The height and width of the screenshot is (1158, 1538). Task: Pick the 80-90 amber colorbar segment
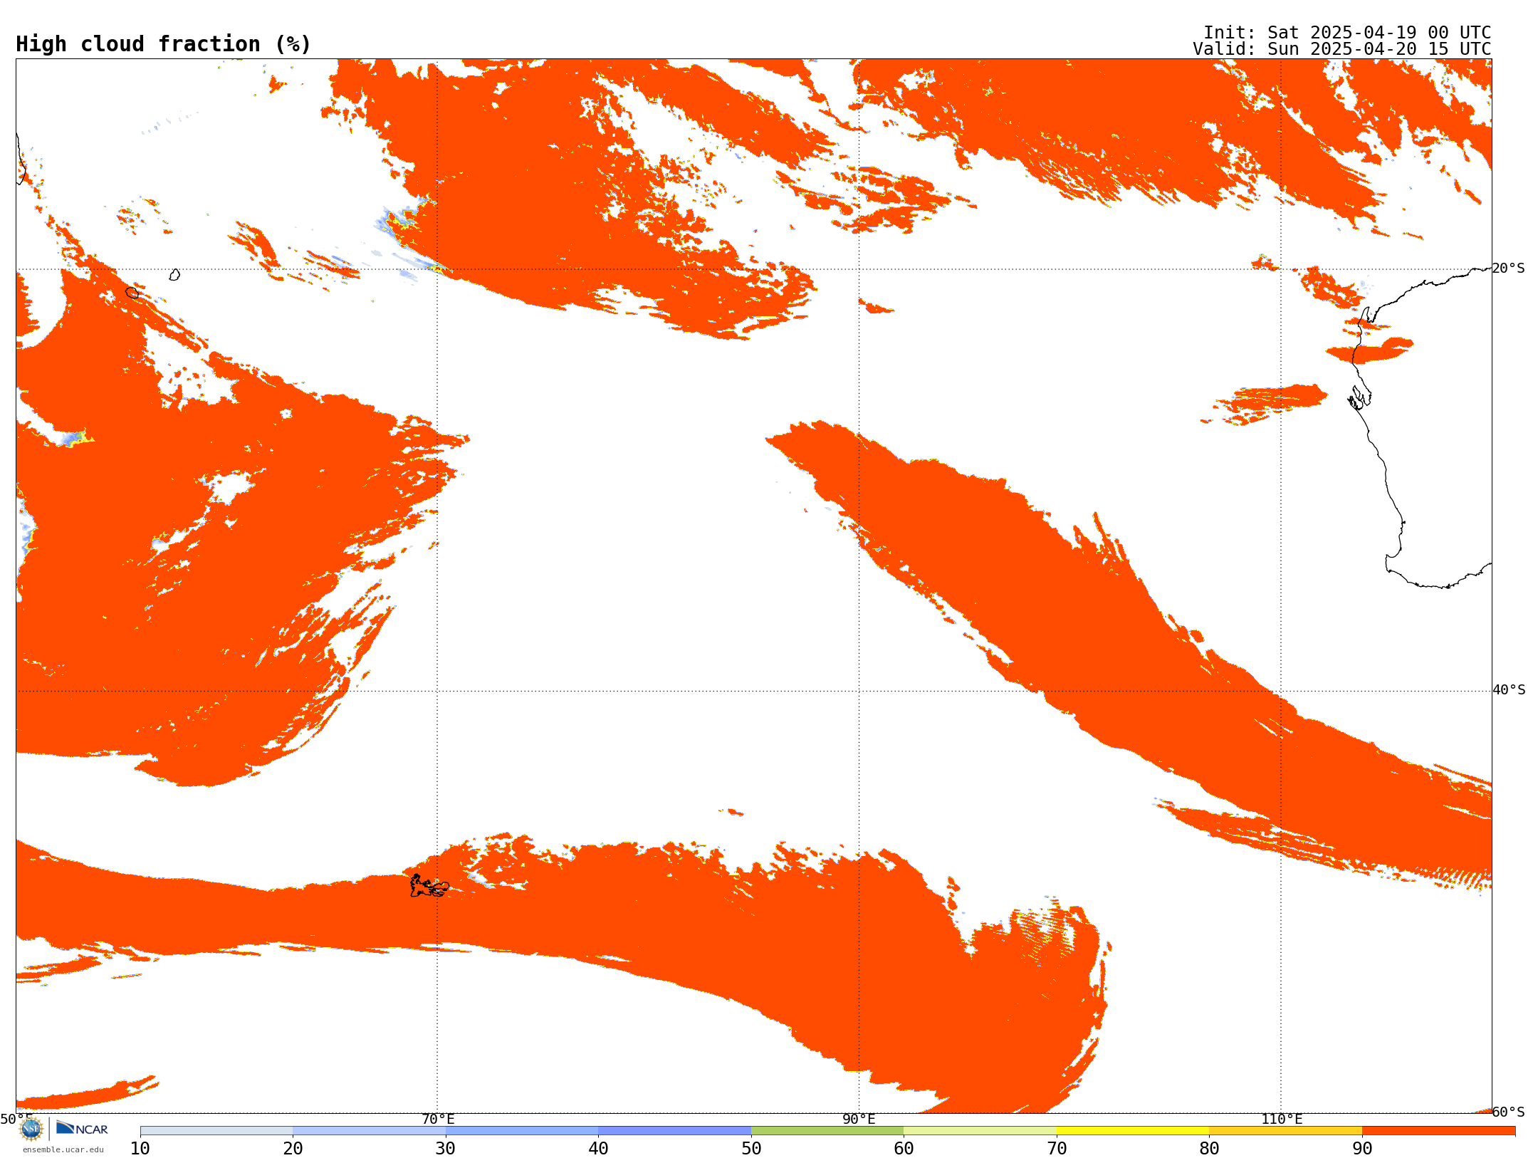click(1286, 1131)
